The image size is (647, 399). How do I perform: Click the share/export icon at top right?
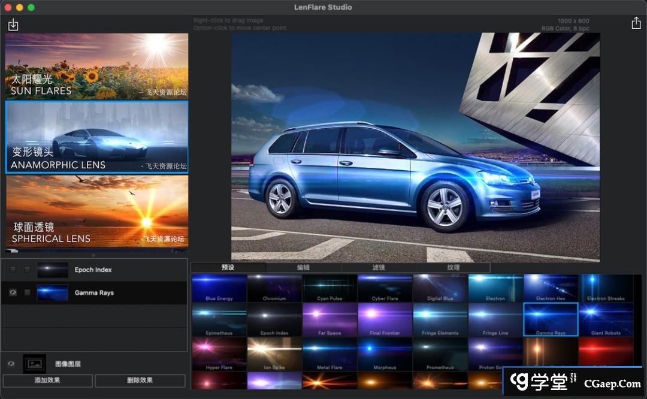636,23
